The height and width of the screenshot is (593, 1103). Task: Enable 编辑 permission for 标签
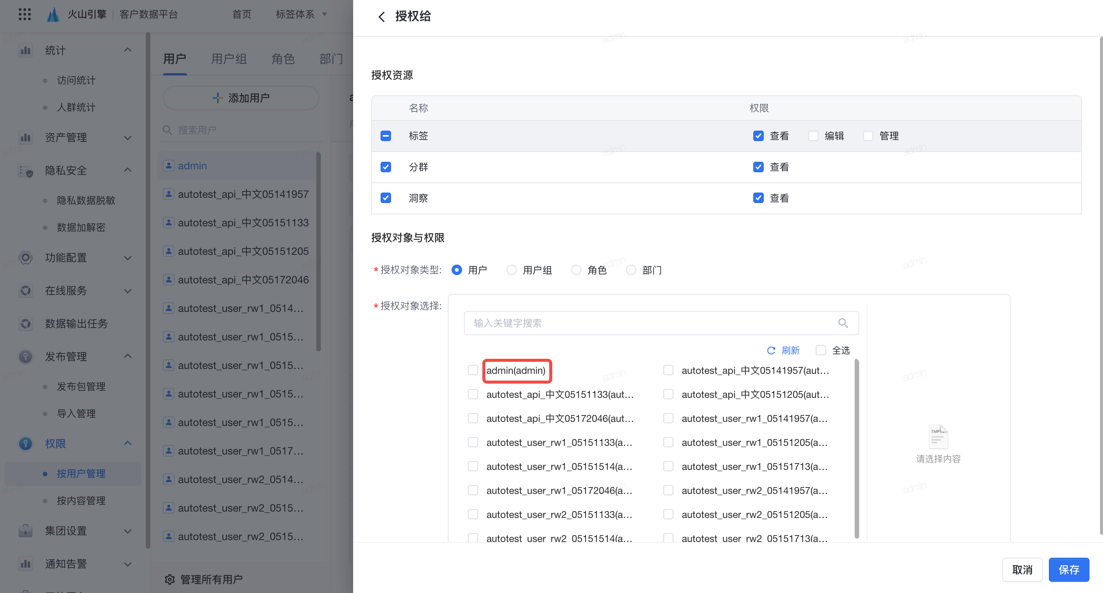(813, 136)
